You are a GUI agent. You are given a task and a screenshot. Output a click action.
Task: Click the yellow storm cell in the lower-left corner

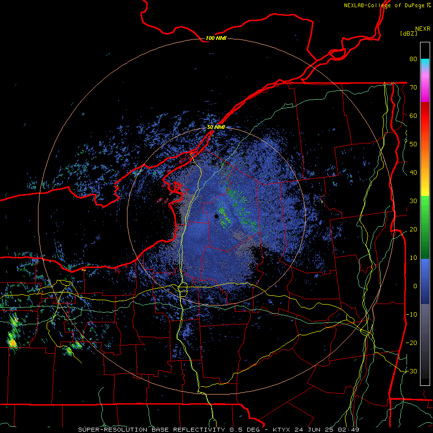click(x=12, y=343)
